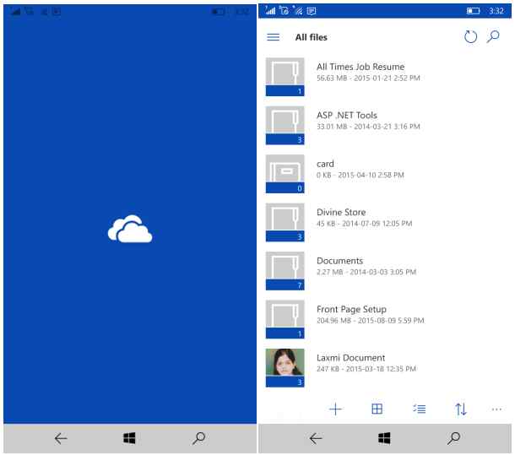Tap the 2.27 MB size and date line
The width and height of the screenshot is (515, 455).
click(366, 272)
